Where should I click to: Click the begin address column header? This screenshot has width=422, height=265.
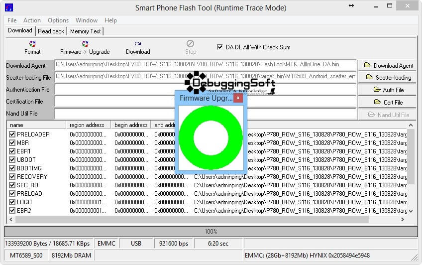point(131,125)
